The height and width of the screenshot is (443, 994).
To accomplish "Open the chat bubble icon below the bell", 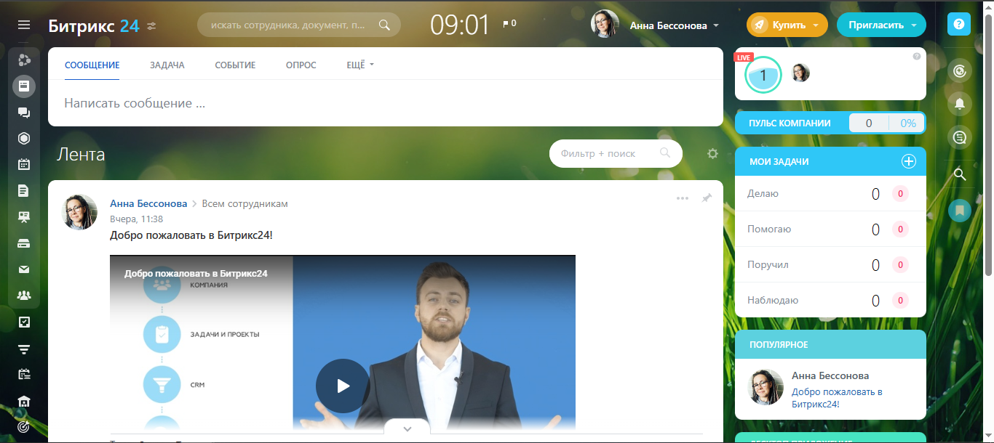I will click(960, 137).
